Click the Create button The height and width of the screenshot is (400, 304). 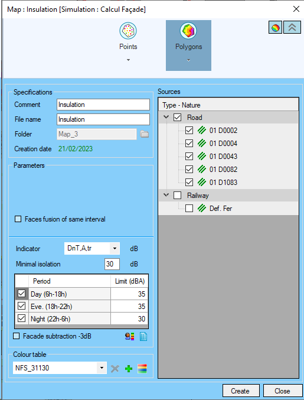pos(241,391)
